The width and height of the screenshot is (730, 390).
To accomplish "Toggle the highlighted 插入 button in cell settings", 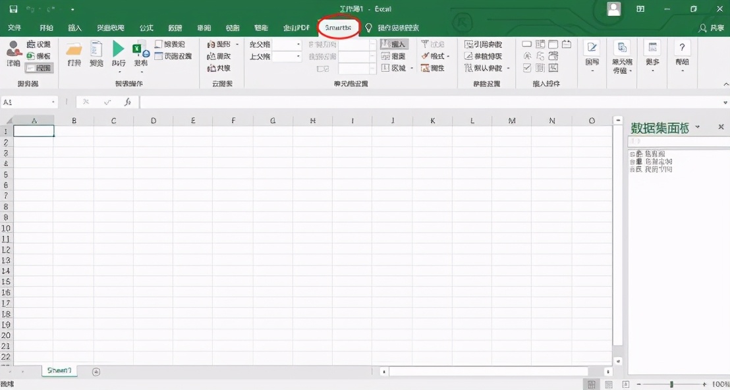I will [x=395, y=43].
